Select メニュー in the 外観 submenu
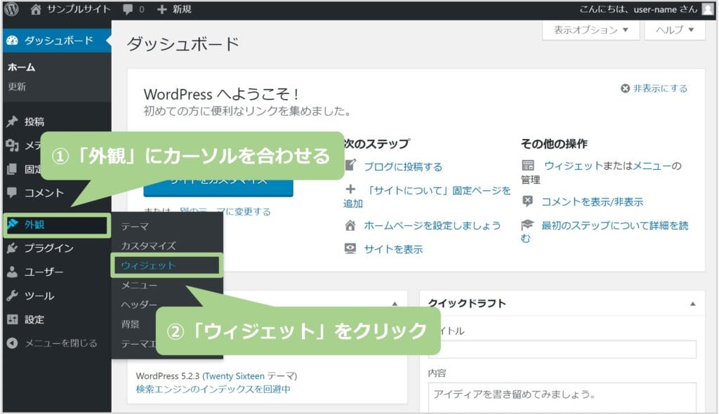This screenshot has width=719, height=414. tap(140, 285)
